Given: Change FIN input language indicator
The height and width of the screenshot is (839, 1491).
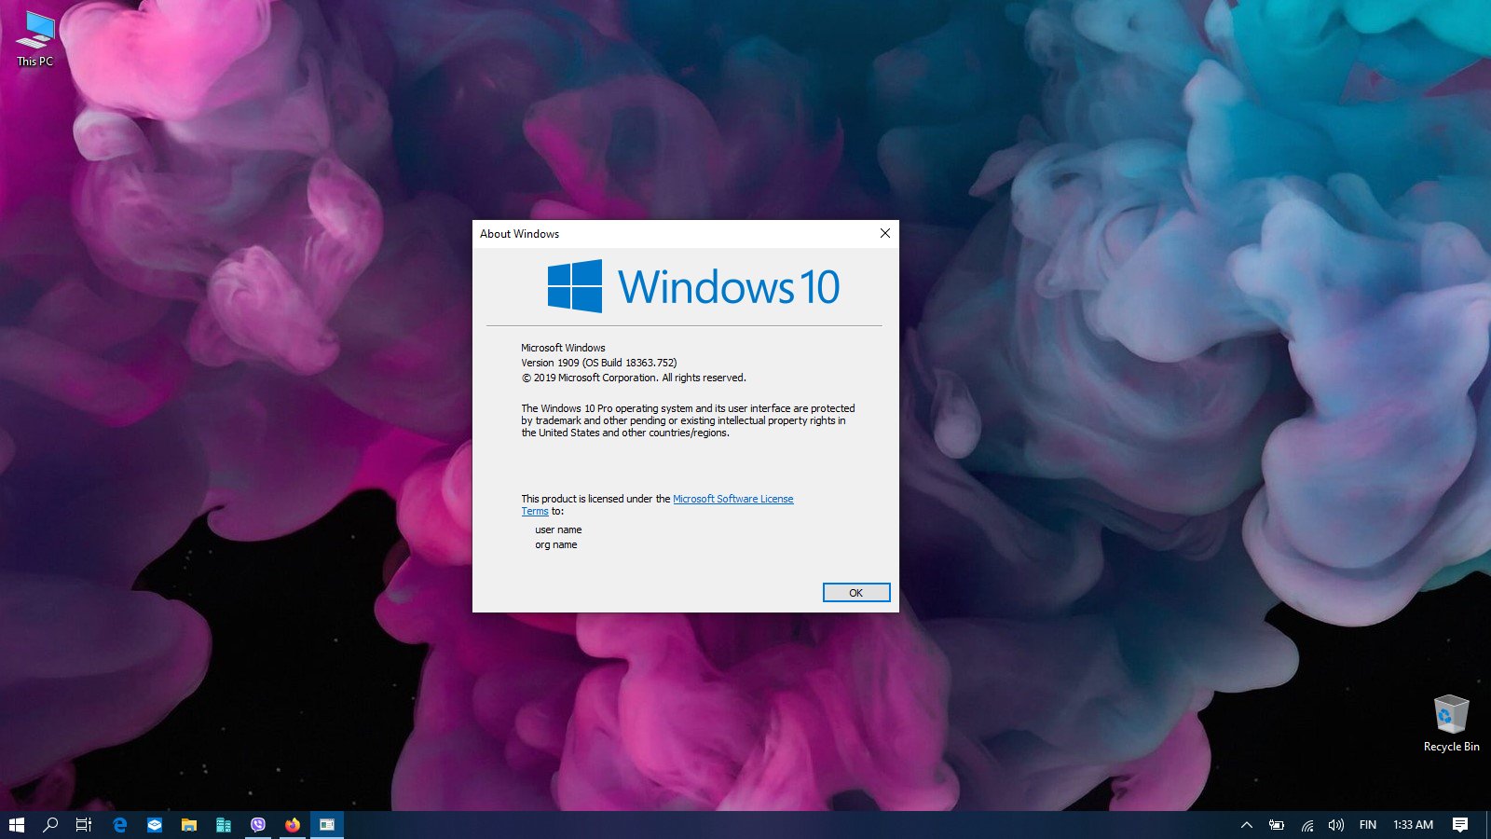Looking at the screenshot, I should tap(1368, 825).
